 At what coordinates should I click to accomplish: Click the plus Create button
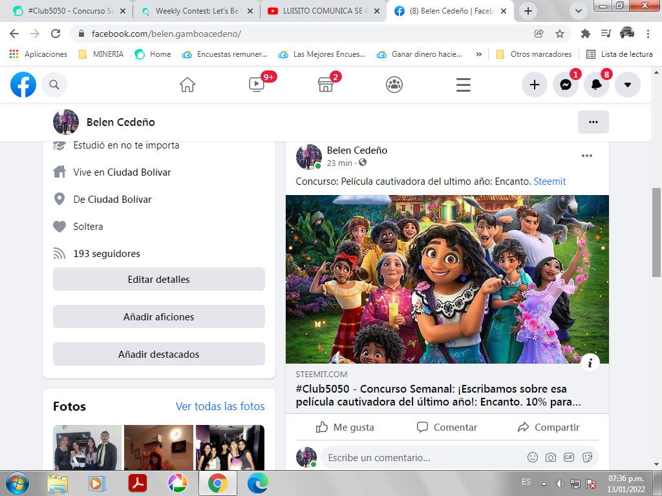tap(535, 85)
